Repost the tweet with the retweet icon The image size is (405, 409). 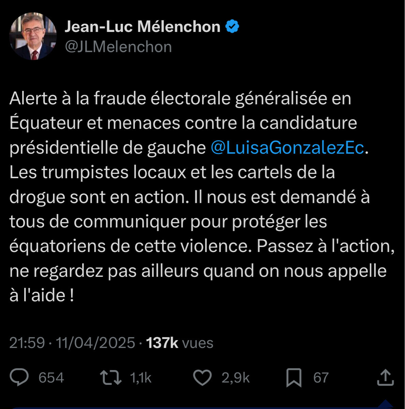(110, 378)
